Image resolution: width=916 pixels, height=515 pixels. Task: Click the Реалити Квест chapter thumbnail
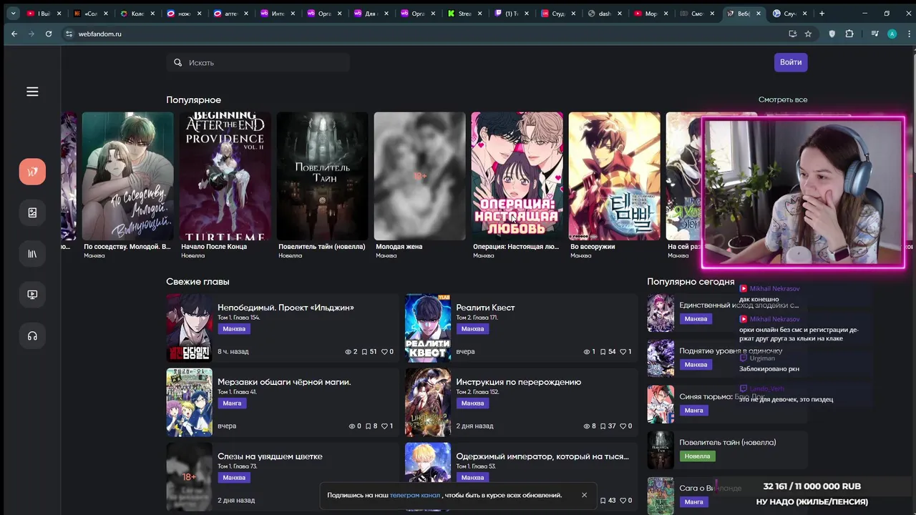(x=428, y=328)
